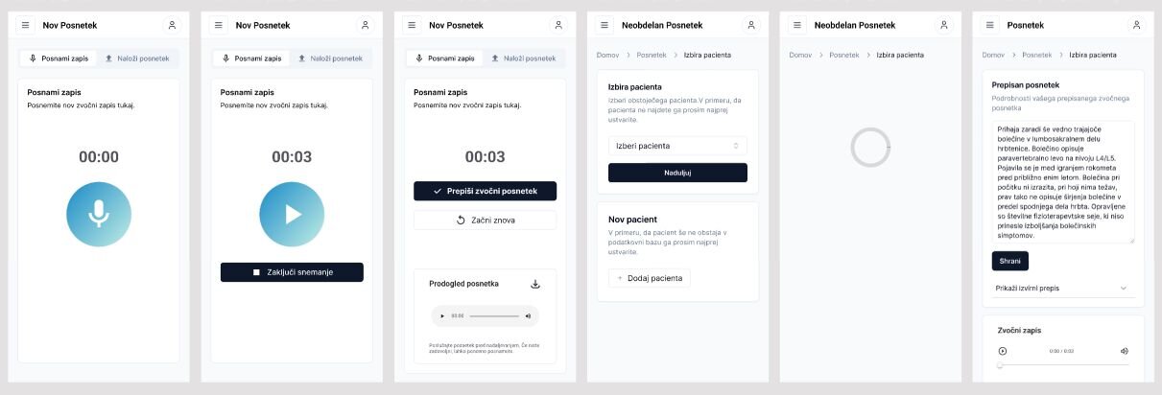Click the Začni znova button
This screenshot has width=1162, height=395.
485,220
